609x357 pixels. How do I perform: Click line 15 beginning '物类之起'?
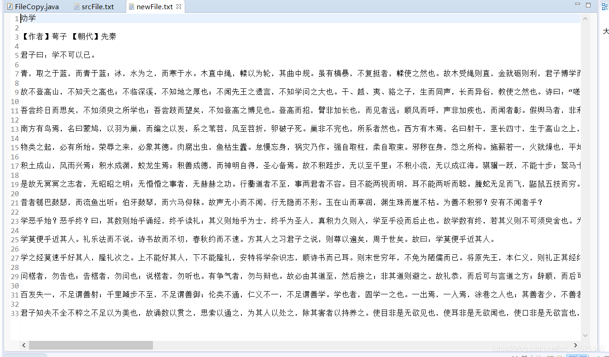300,147
